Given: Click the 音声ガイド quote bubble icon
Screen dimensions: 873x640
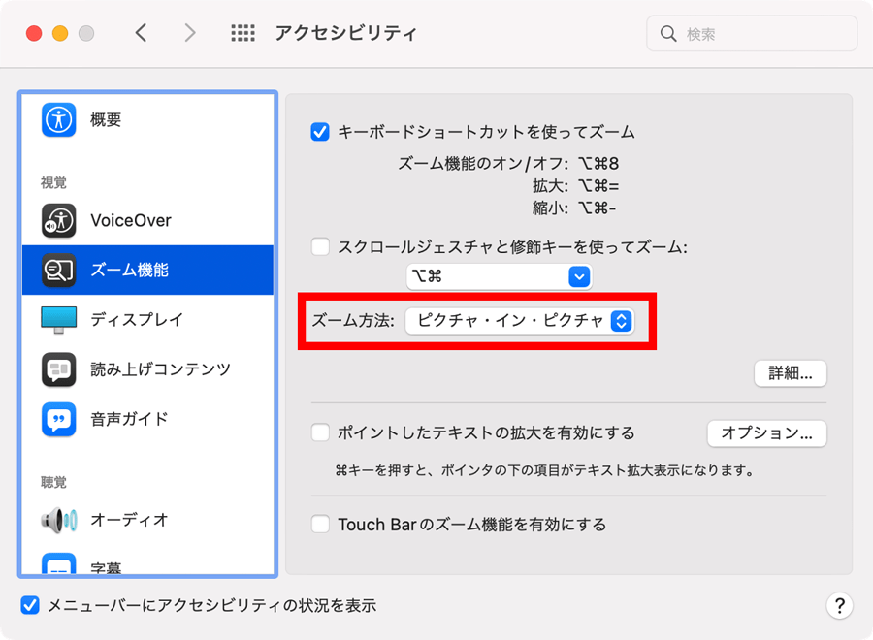Looking at the screenshot, I should coord(58,419).
